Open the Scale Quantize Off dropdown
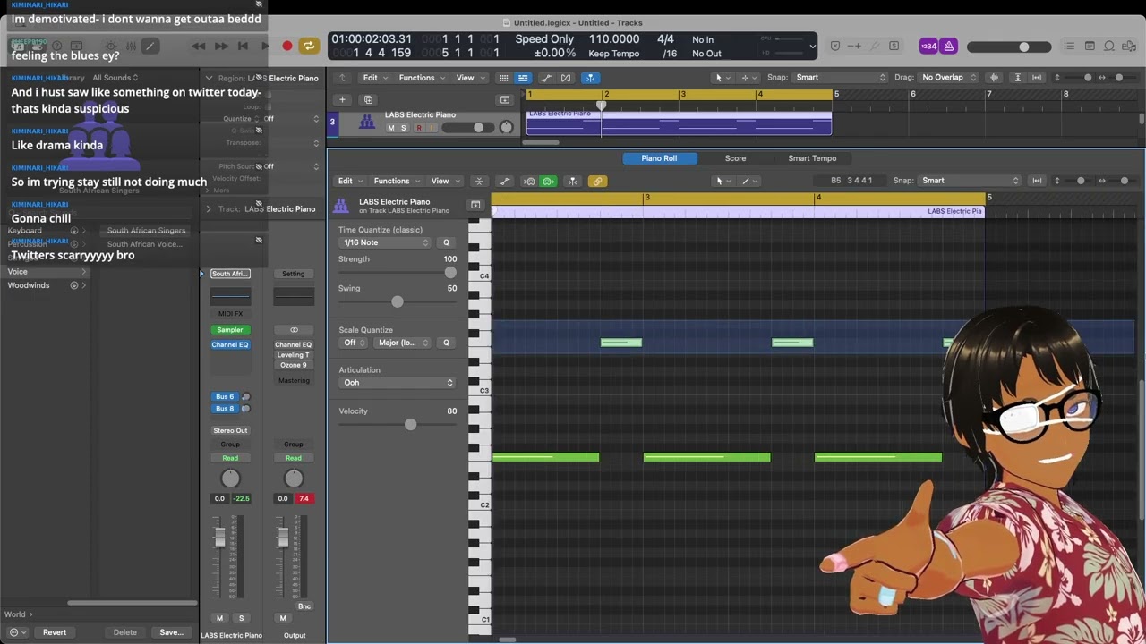The image size is (1146, 644). (x=355, y=343)
